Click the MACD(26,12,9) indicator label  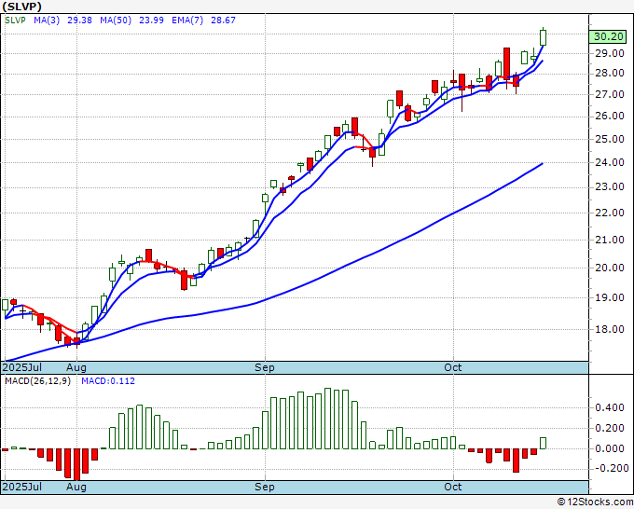tap(37, 381)
